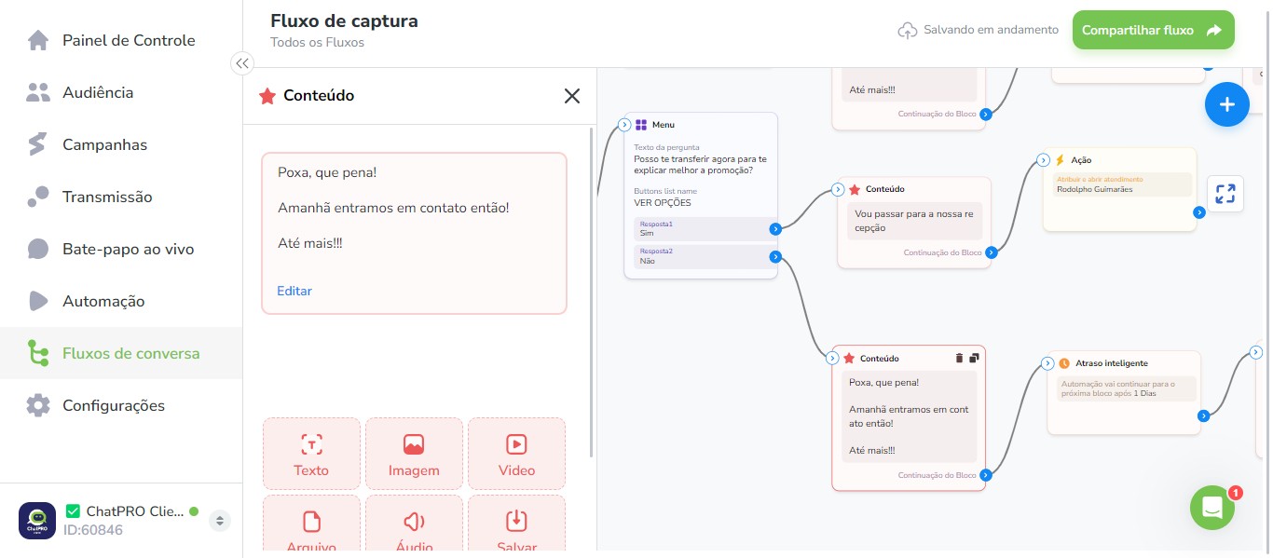
Task: Click the 'Poxa, que pena!' message card
Action: click(414, 233)
